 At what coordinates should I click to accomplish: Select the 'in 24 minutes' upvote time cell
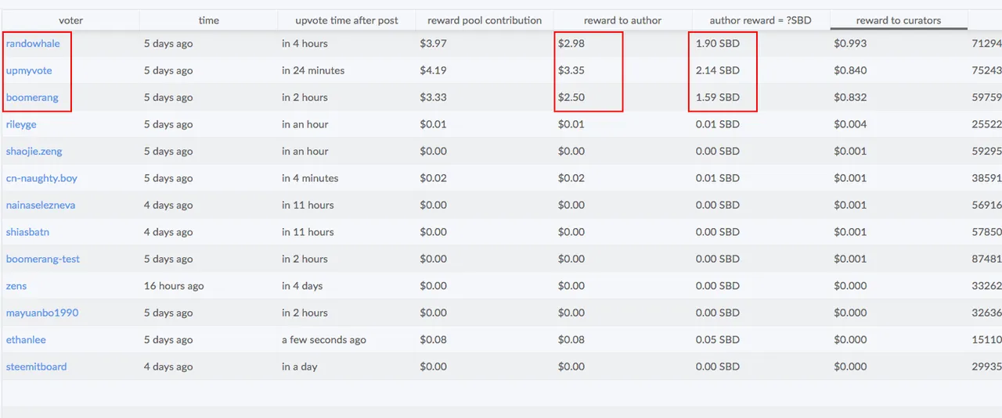pyautogui.click(x=313, y=70)
